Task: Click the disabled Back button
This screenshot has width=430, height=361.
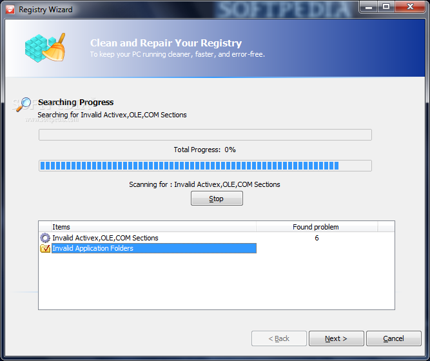Action: (x=279, y=338)
